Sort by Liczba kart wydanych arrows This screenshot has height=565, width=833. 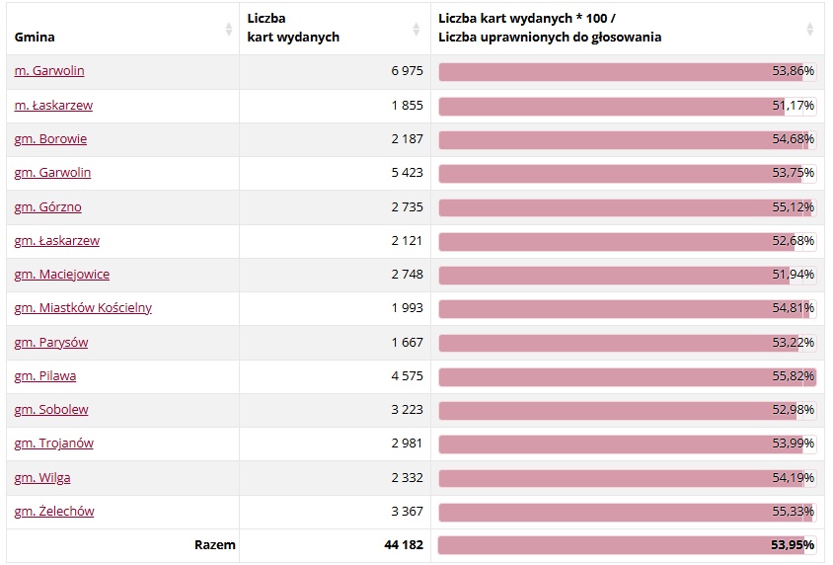click(416, 30)
